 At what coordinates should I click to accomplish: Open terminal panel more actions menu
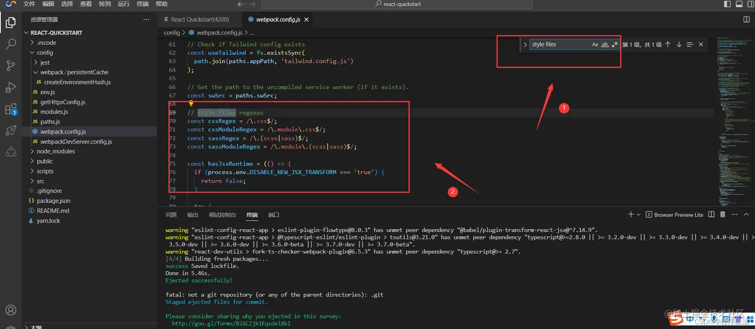pyautogui.click(x=735, y=214)
